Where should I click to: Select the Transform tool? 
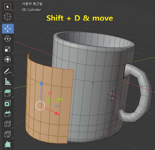click(8, 59)
